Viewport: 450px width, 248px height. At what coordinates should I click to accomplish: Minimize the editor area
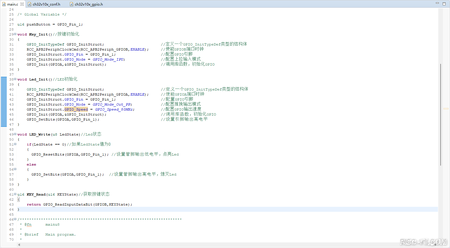[x=437, y=3]
